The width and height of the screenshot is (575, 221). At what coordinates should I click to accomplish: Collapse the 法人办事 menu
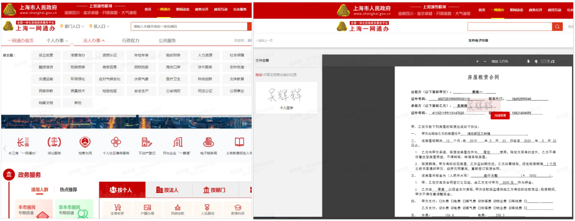[94, 41]
